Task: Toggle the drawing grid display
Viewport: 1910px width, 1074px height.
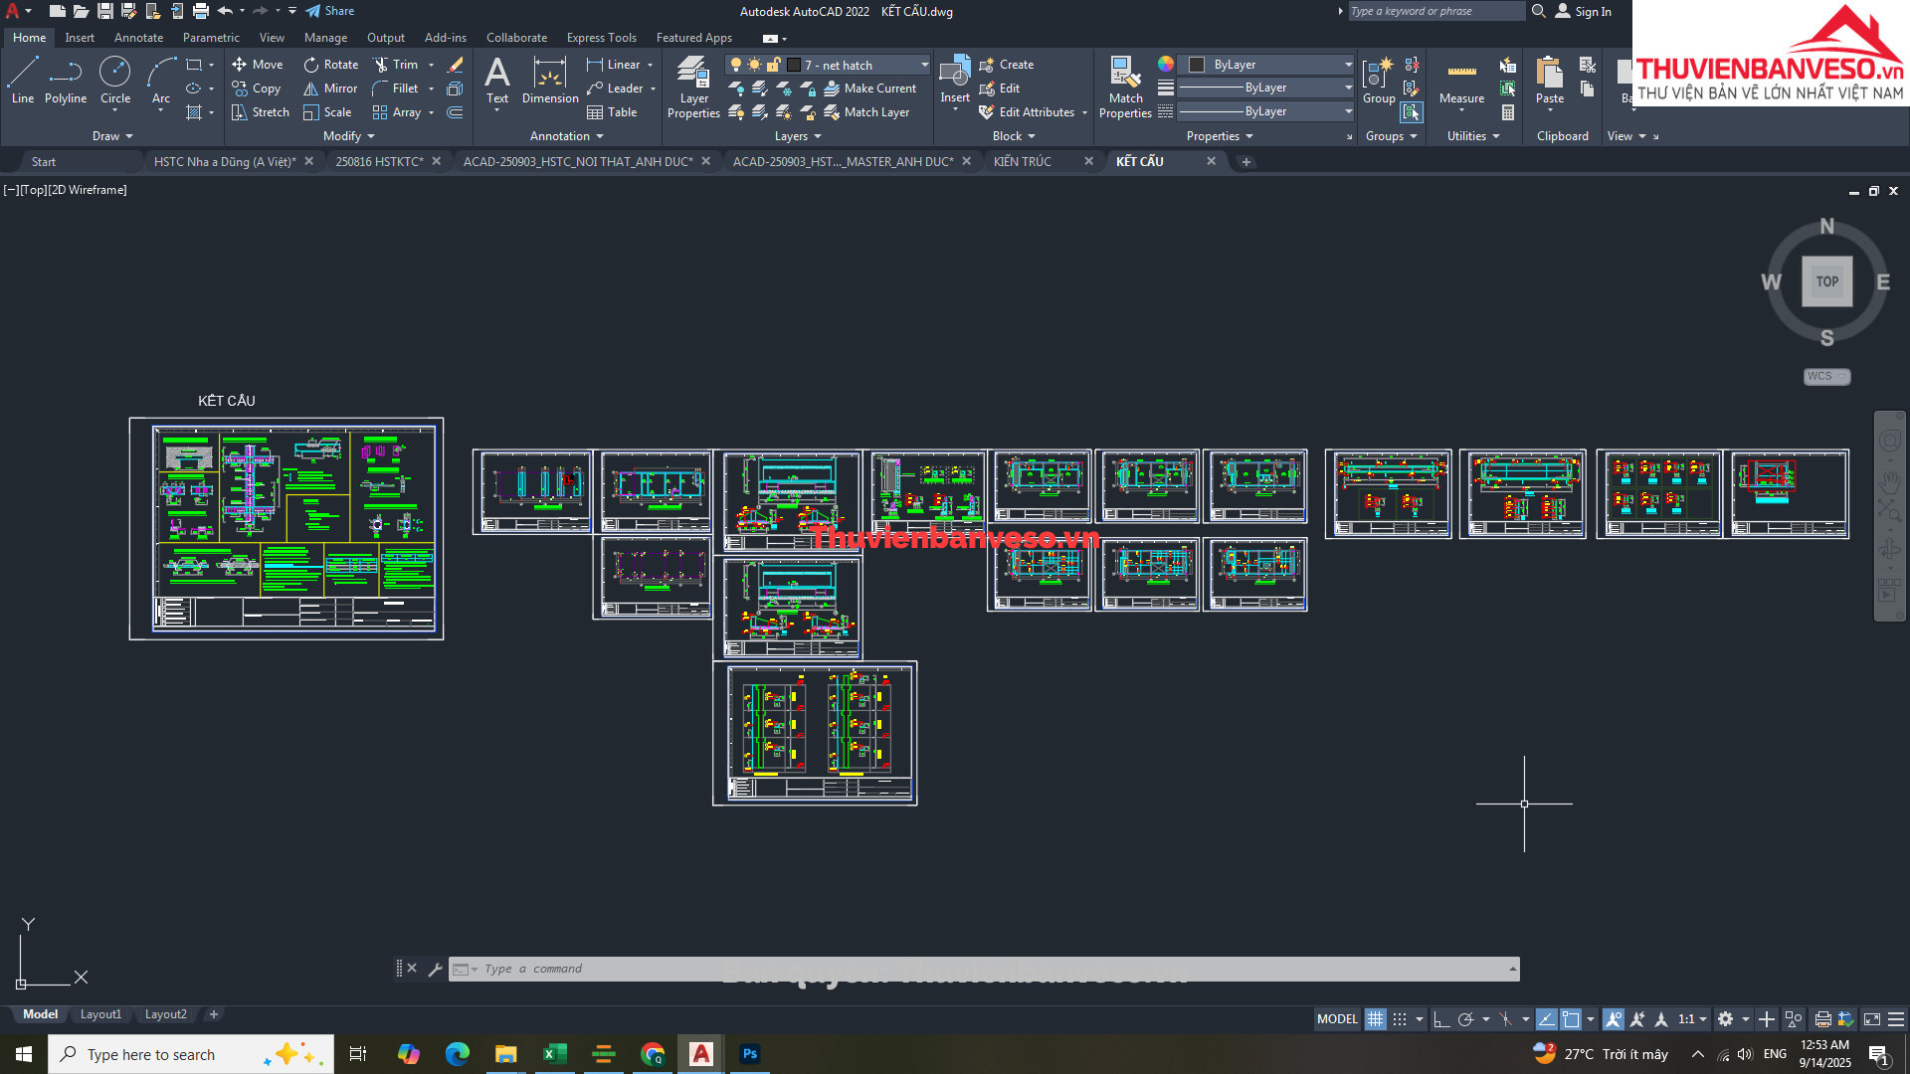Action: pos(1375,1019)
